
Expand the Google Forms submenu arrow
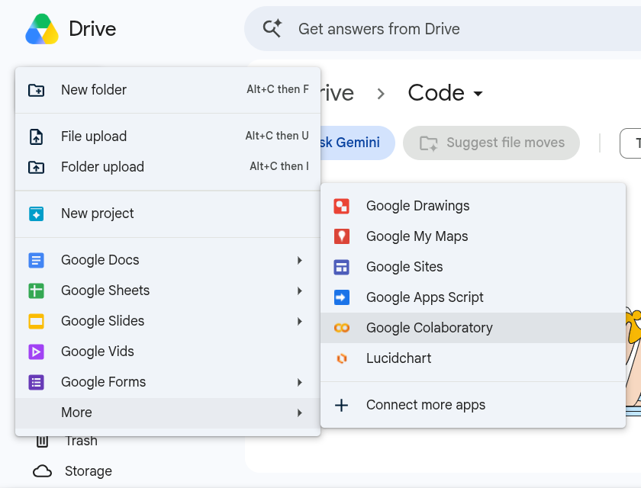point(300,382)
